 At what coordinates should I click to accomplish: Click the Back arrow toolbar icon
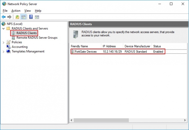(4, 17)
